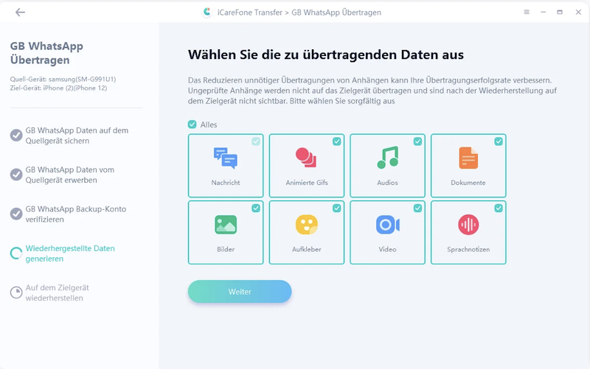Viewport: 590px width, 369px height.
Task: Click the Aufkleber label
Action: tap(307, 250)
